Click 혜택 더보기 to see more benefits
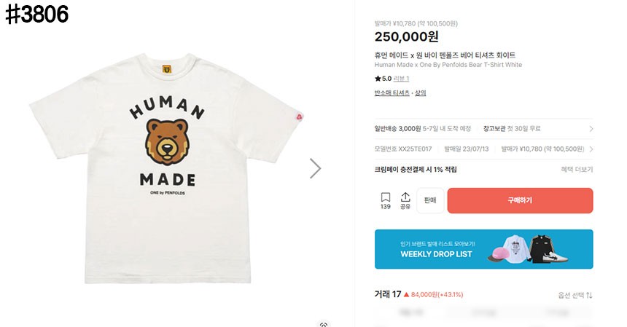Screen dimensions: 627x327 577,169
